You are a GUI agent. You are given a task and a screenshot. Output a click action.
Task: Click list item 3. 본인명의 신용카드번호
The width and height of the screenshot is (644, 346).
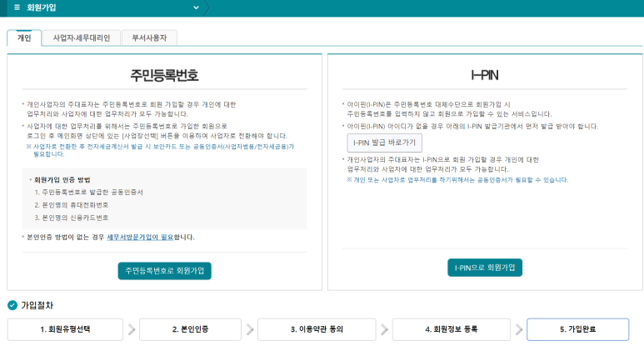72,218
